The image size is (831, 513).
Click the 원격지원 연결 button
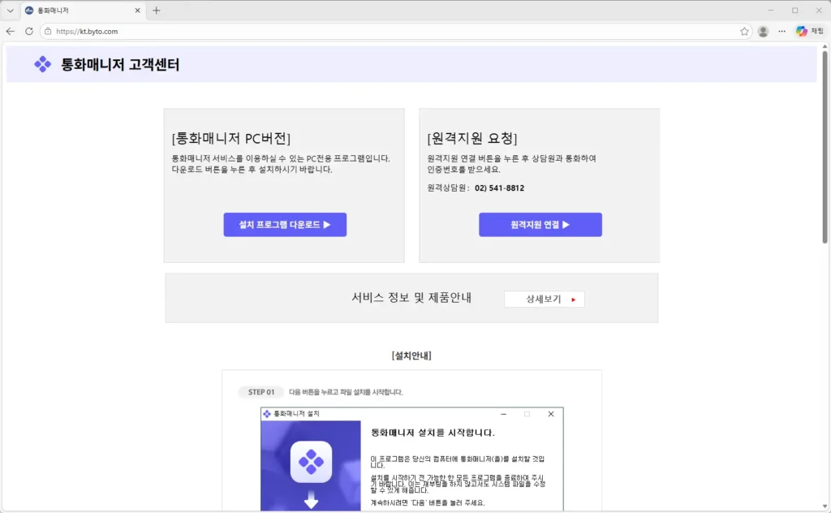click(540, 224)
